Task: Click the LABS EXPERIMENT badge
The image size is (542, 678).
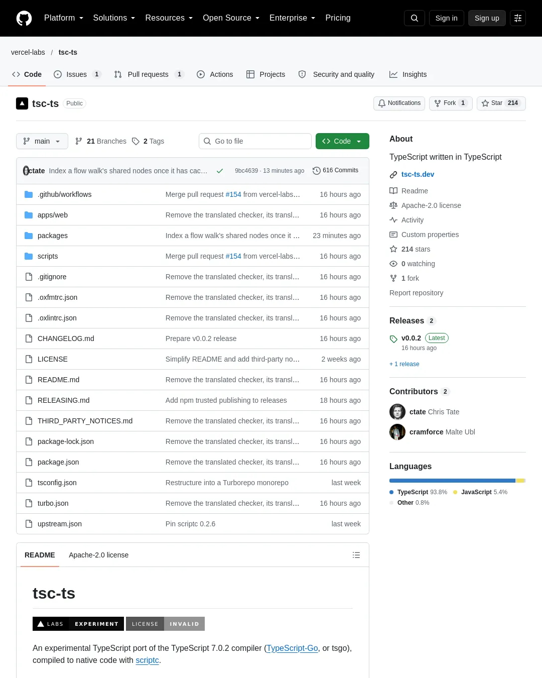Action: pos(78,624)
